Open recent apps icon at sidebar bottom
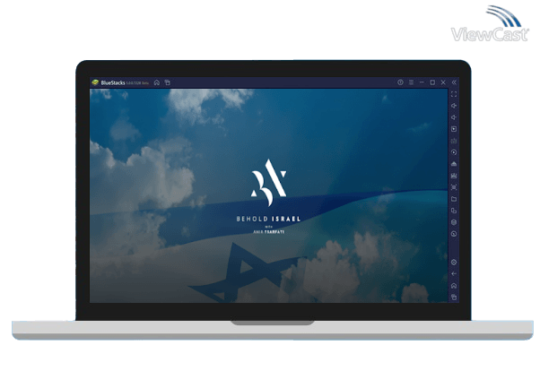This screenshot has height=371, width=540. click(454, 297)
